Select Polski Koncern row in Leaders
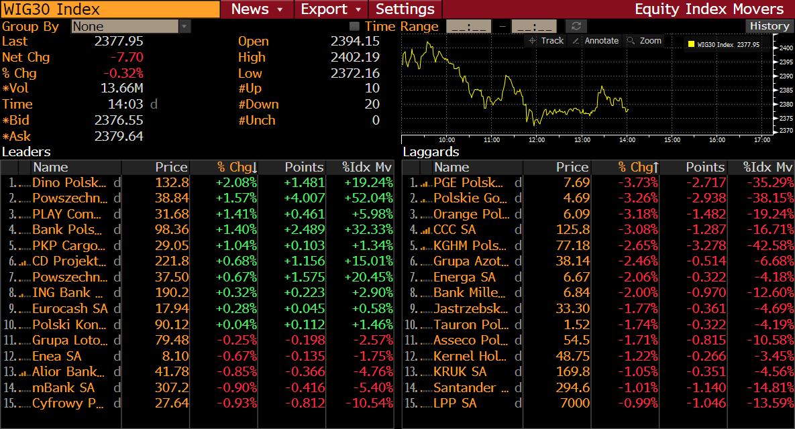Screen dimensions: 795x429 tap(197, 324)
